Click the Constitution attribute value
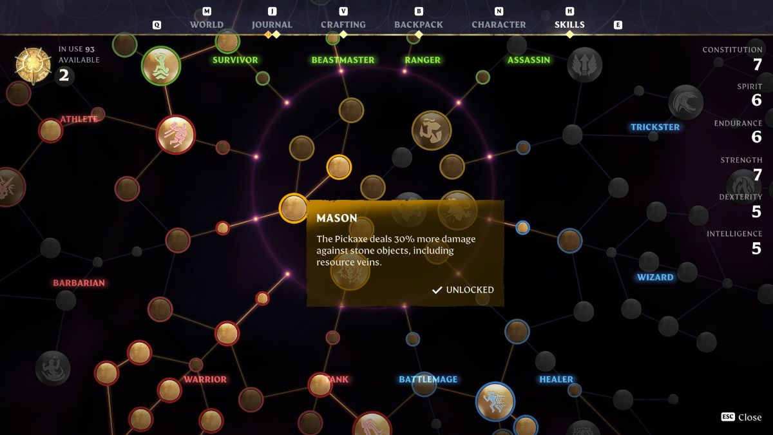 tap(757, 64)
